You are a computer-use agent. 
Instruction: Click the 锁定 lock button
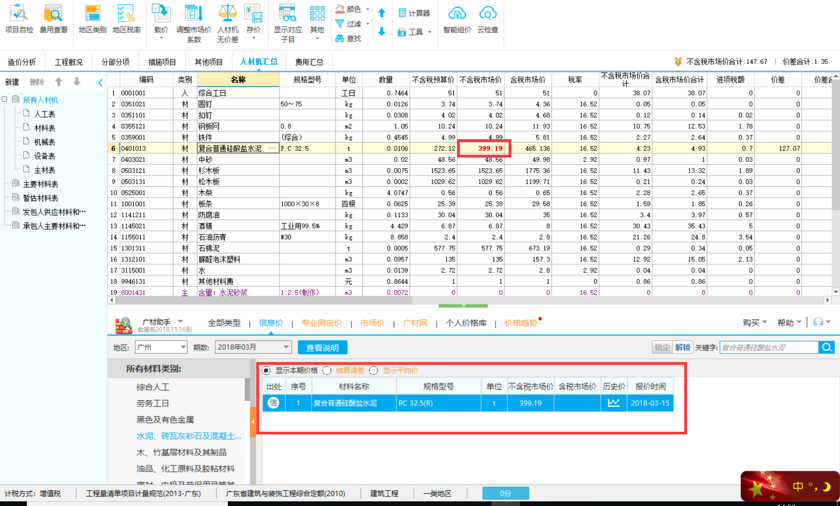coord(662,347)
